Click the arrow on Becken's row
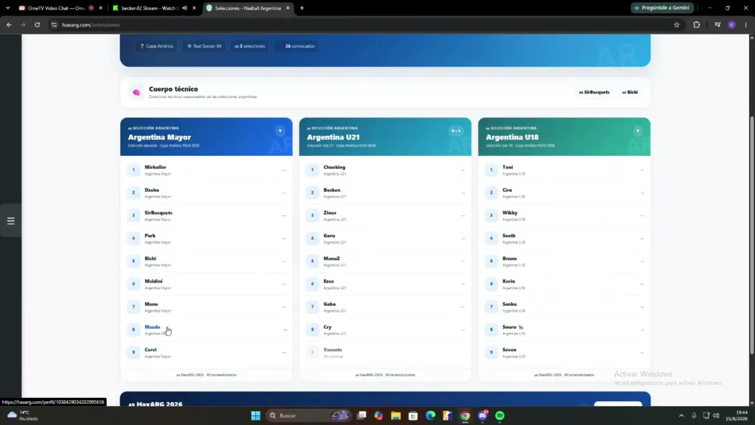The height and width of the screenshot is (425, 755). coord(462,193)
